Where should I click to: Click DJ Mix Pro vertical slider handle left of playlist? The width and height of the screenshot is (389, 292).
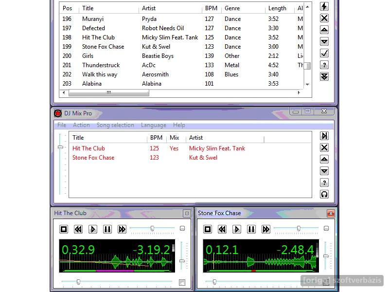click(60, 147)
